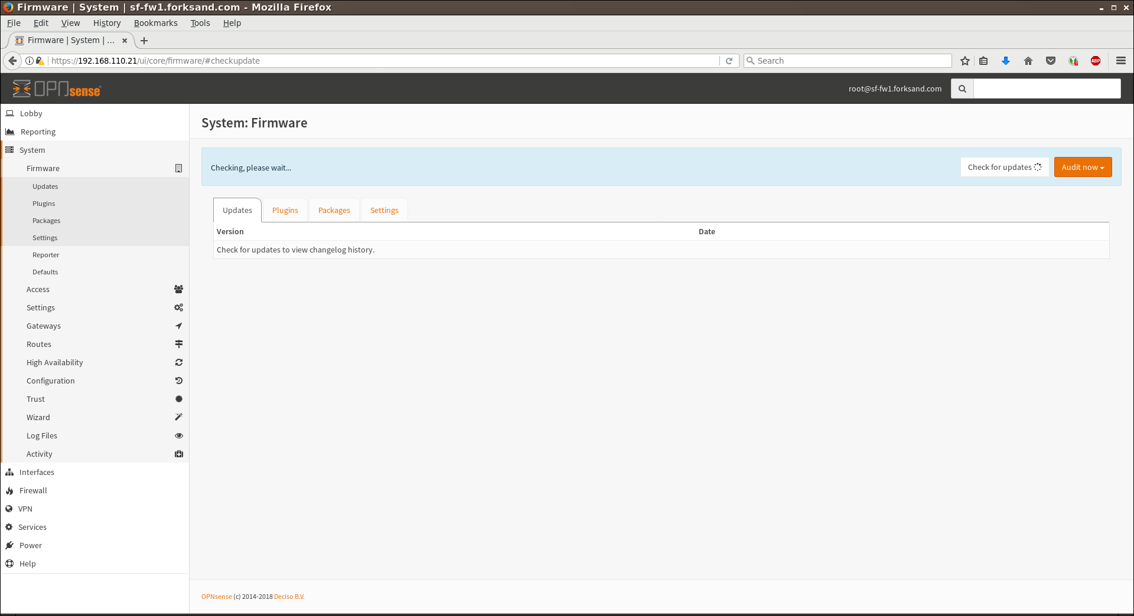Follow the Deciso B.V. footer link
This screenshot has height=616, width=1134.
click(289, 597)
